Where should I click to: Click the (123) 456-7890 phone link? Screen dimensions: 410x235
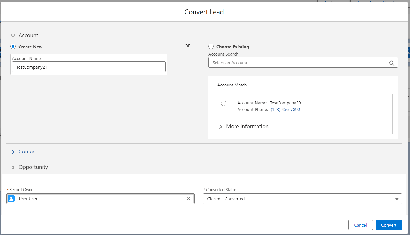285,110
